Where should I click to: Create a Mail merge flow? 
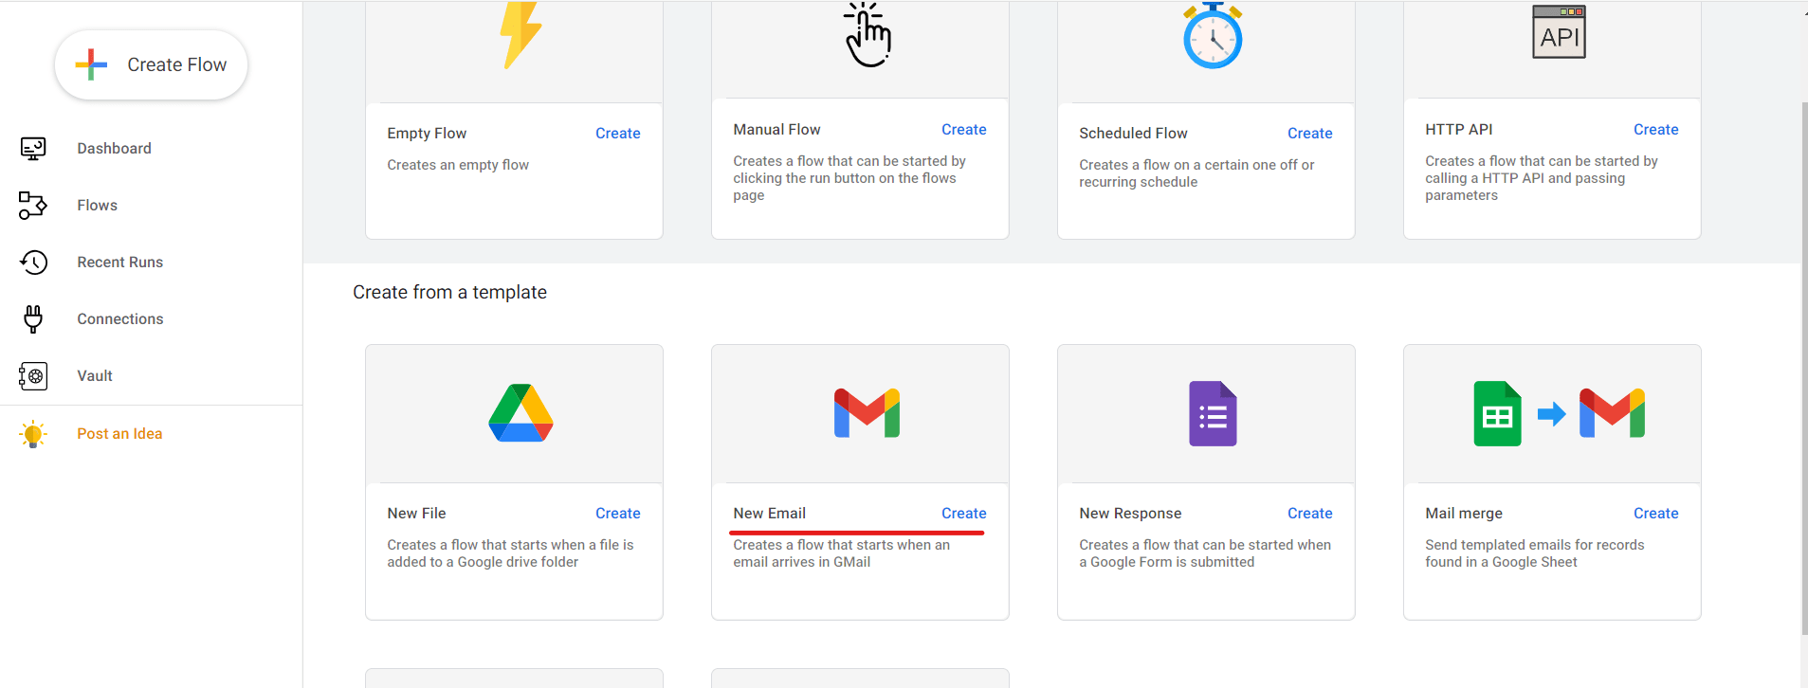(1655, 514)
